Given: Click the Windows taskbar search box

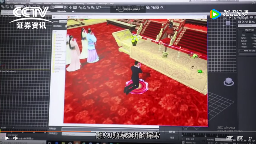Looking at the screenshot, I should tap(23, 143).
